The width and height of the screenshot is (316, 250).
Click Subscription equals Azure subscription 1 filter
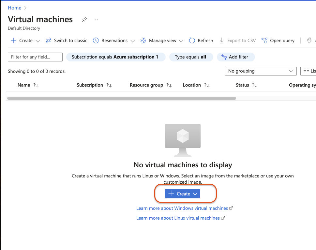pyautogui.click(x=116, y=57)
